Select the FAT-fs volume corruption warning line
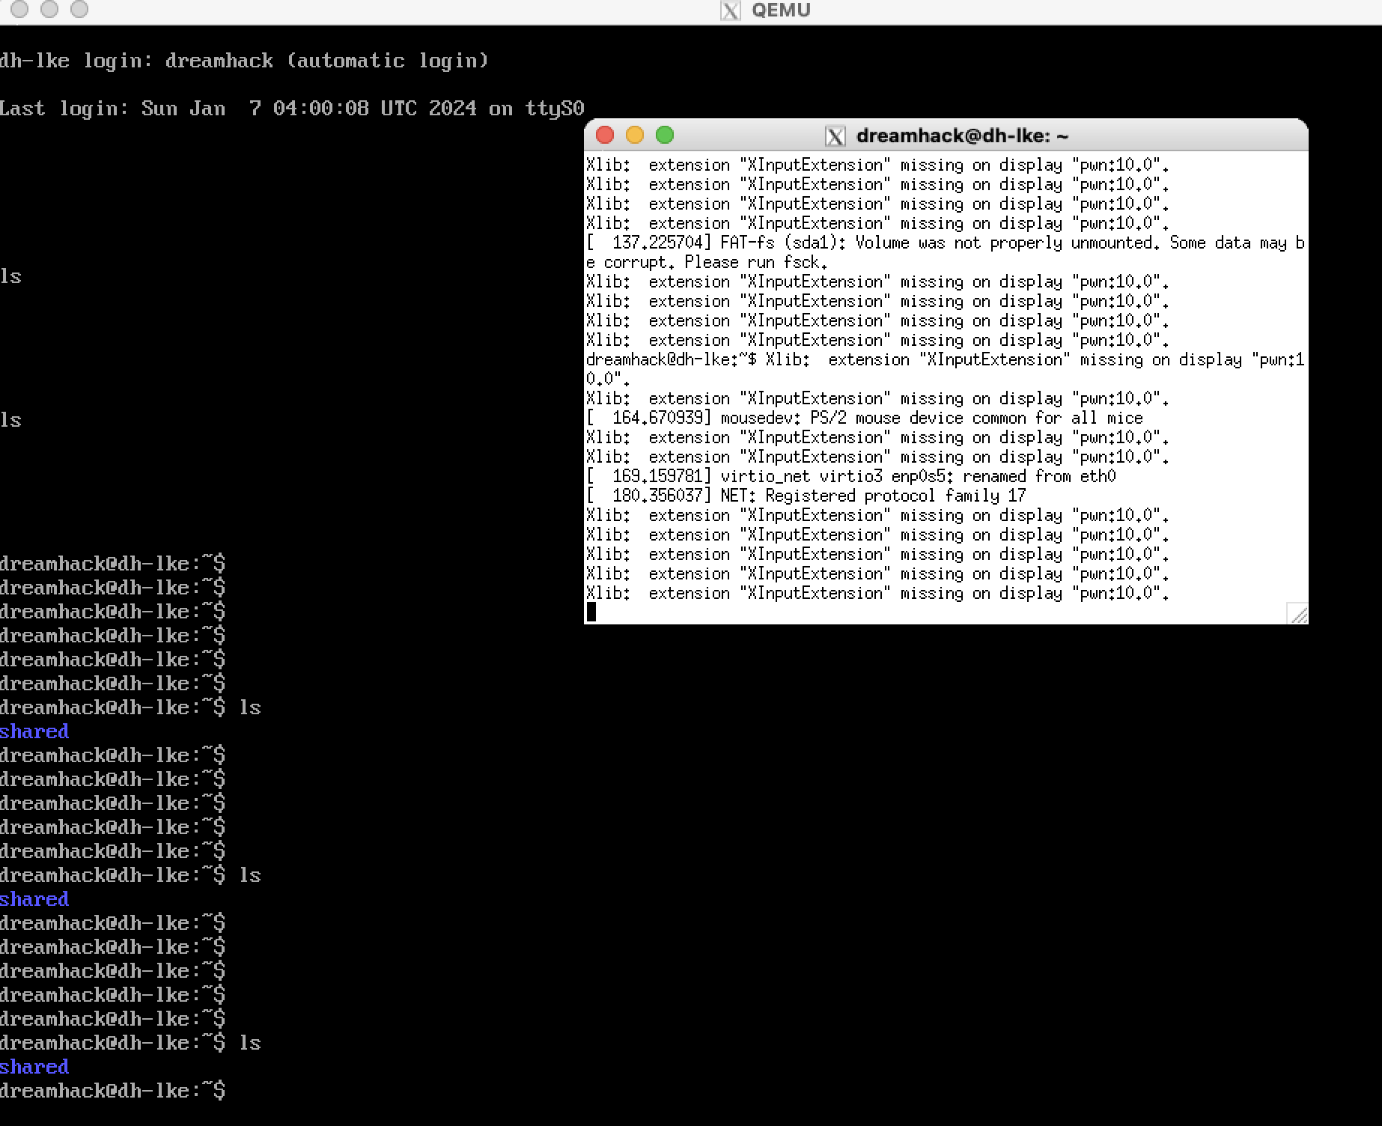This screenshot has height=1126, width=1382. point(943,243)
